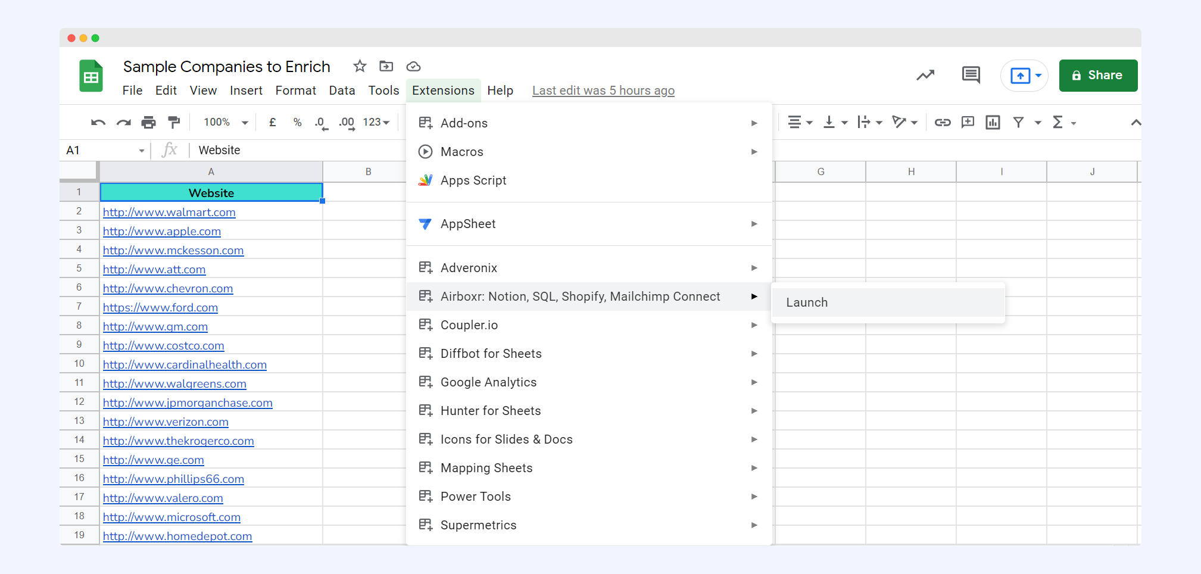Viewport: 1201px width, 574px height.
Task: Open the walmart.com link
Action: coord(169,212)
